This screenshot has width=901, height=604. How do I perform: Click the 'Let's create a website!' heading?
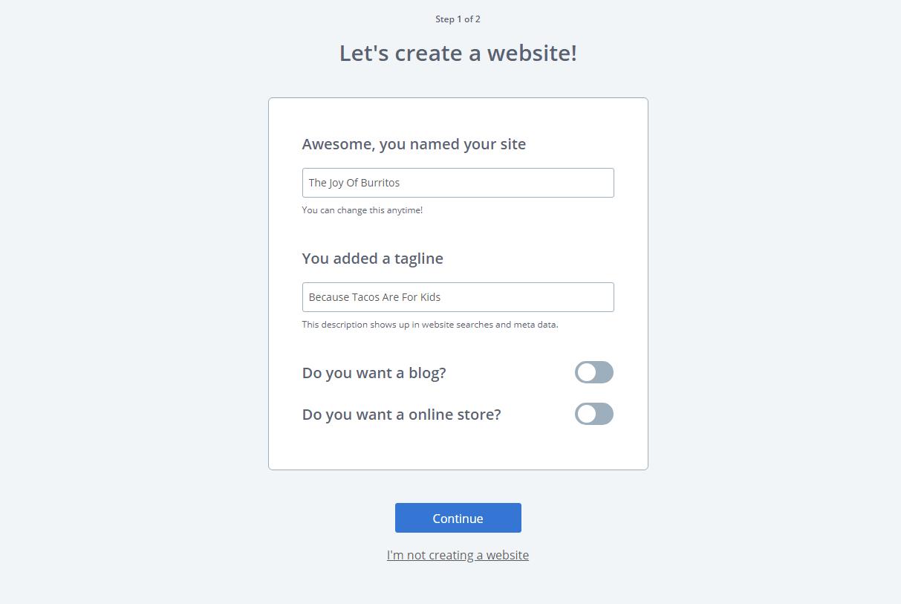pyautogui.click(x=458, y=53)
